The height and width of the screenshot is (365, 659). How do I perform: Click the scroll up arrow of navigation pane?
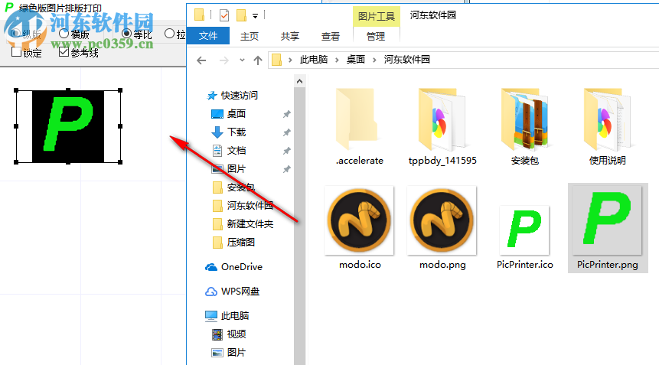click(300, 81)
